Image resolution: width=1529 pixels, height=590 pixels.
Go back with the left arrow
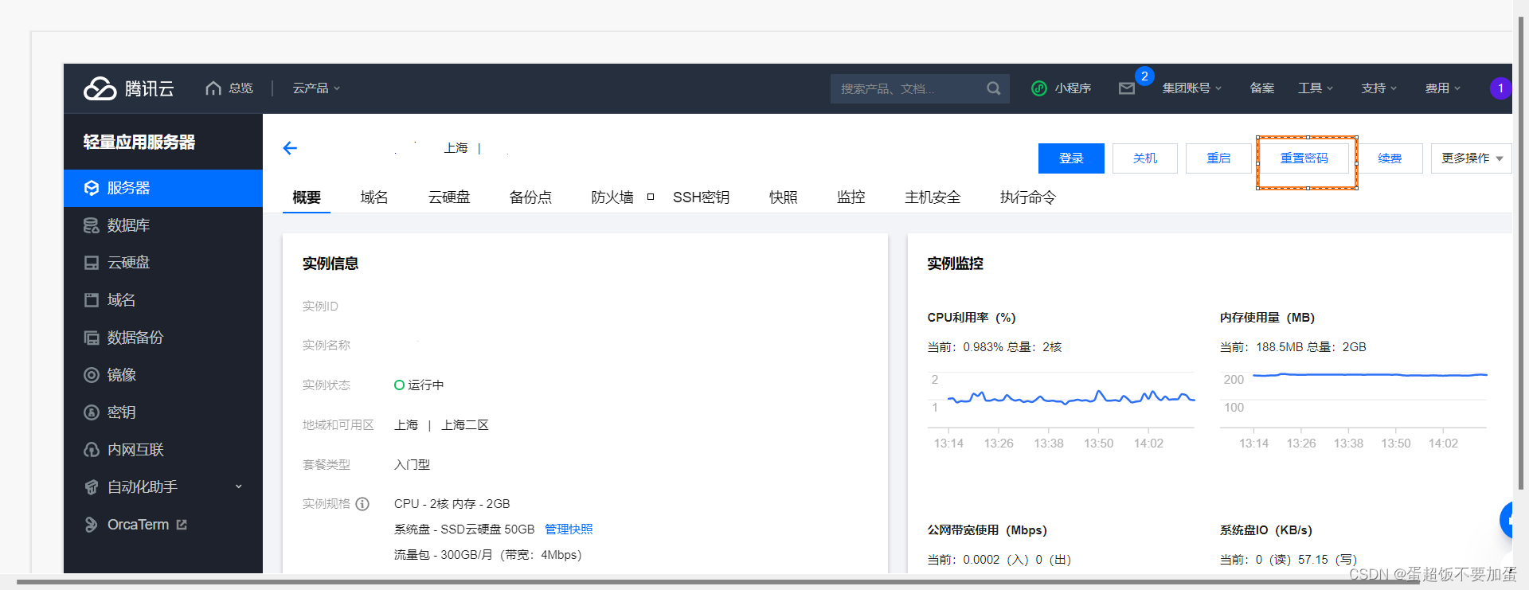click(x=290, y=148)
